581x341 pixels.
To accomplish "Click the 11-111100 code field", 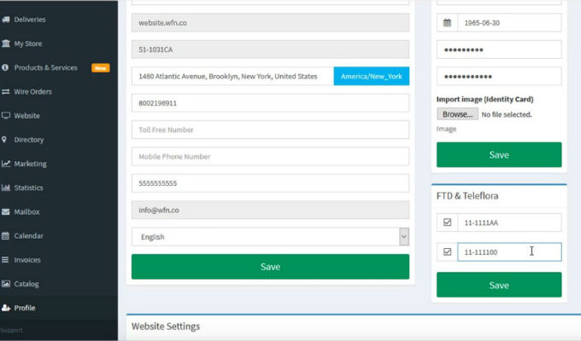I will [x=509, y=251].
